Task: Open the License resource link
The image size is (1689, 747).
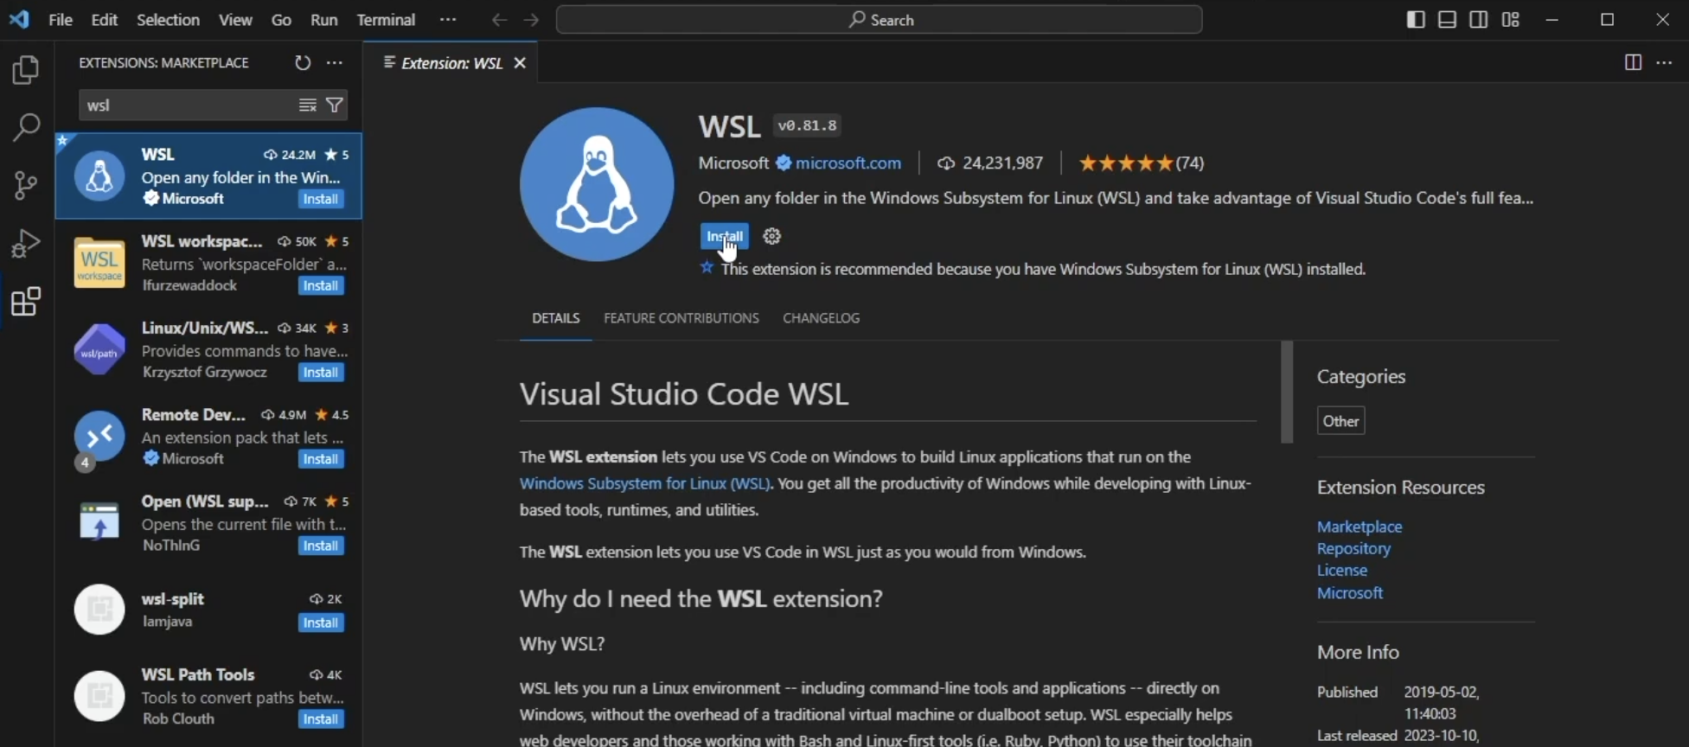Action: coord(1342,571)
